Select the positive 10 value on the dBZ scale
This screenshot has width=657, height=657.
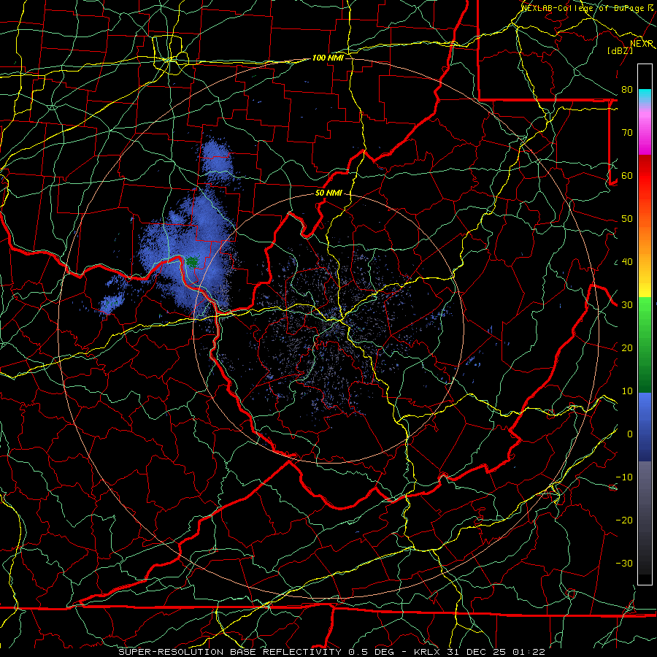pyautogui.click(x=627, y=391)
